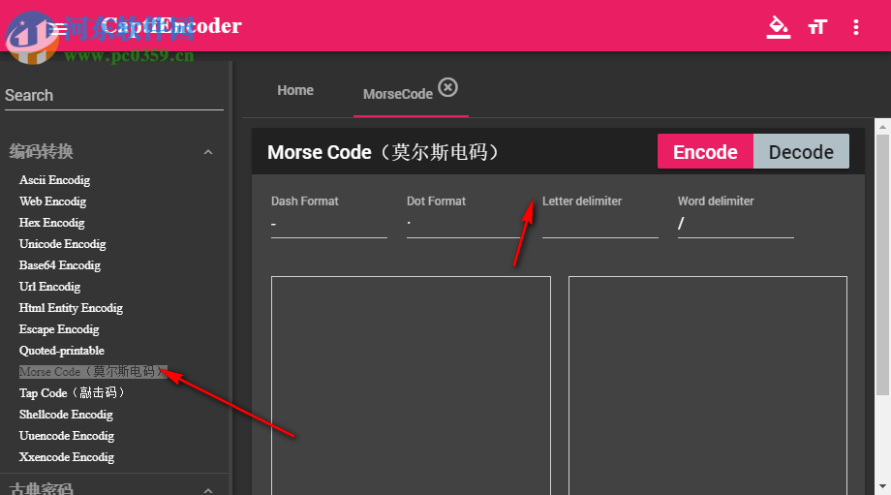Click the scrollbar up arrow
The height and width of the screenshot is (495, 891).
tap(882, 126)
